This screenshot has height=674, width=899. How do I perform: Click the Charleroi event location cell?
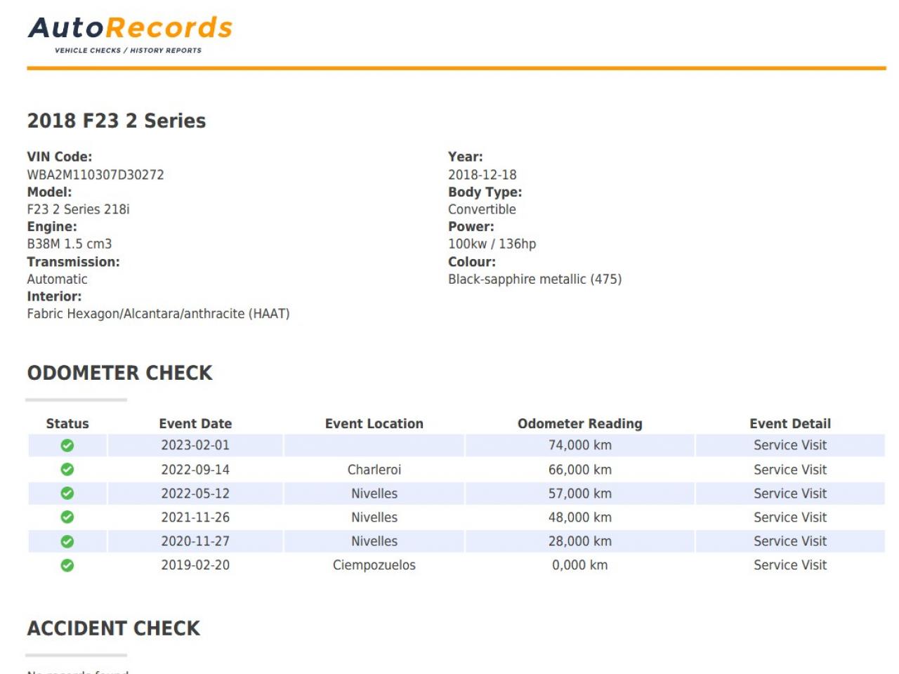374,470
